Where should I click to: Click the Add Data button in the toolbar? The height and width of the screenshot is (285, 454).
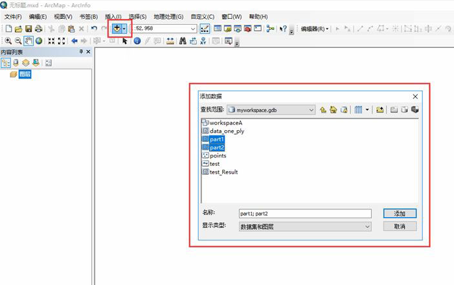[117, 28]
